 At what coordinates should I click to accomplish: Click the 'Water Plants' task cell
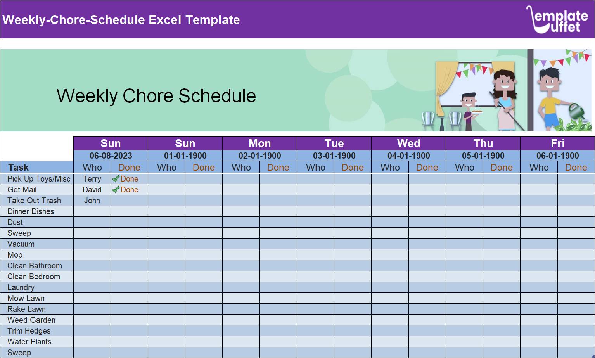pyautogui.click(x=37, y=342)
